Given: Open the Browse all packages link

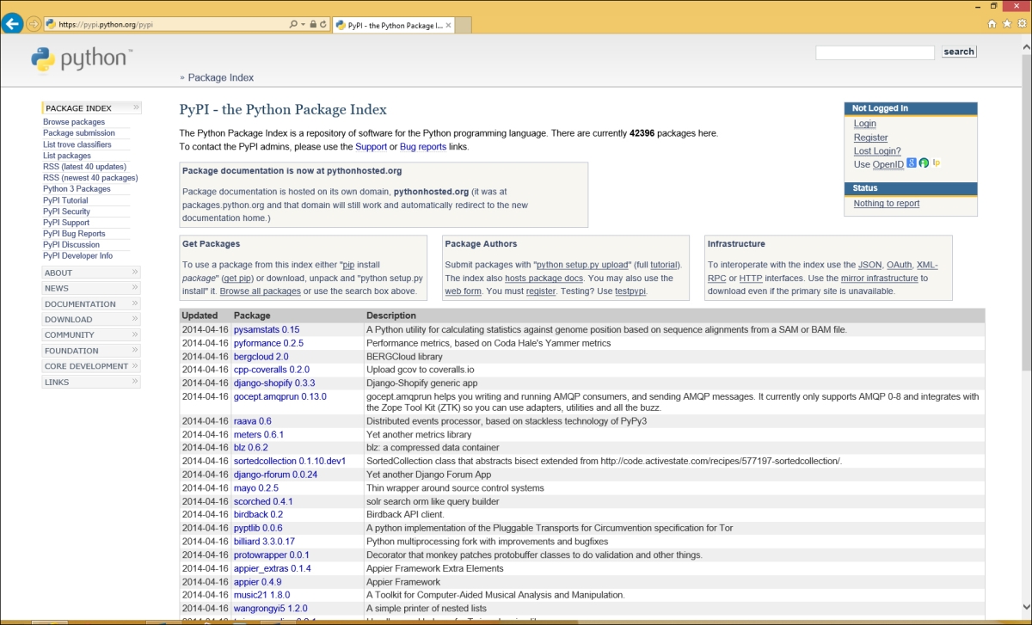Looking at the screenshot, I should pos(260,291).
